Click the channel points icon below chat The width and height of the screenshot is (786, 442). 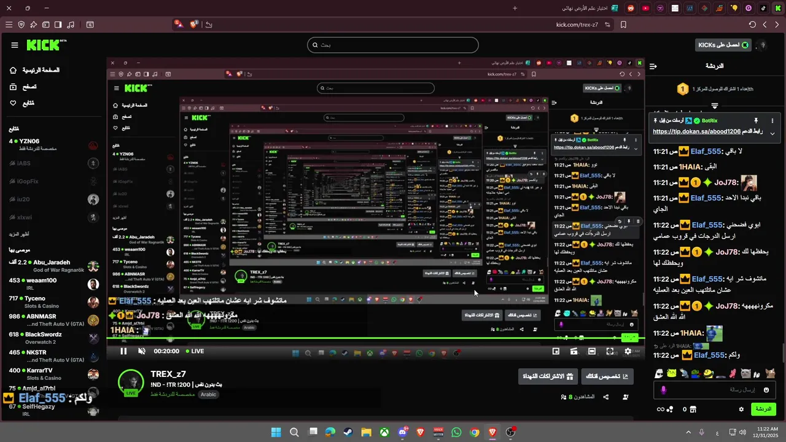tap(671, 409)
